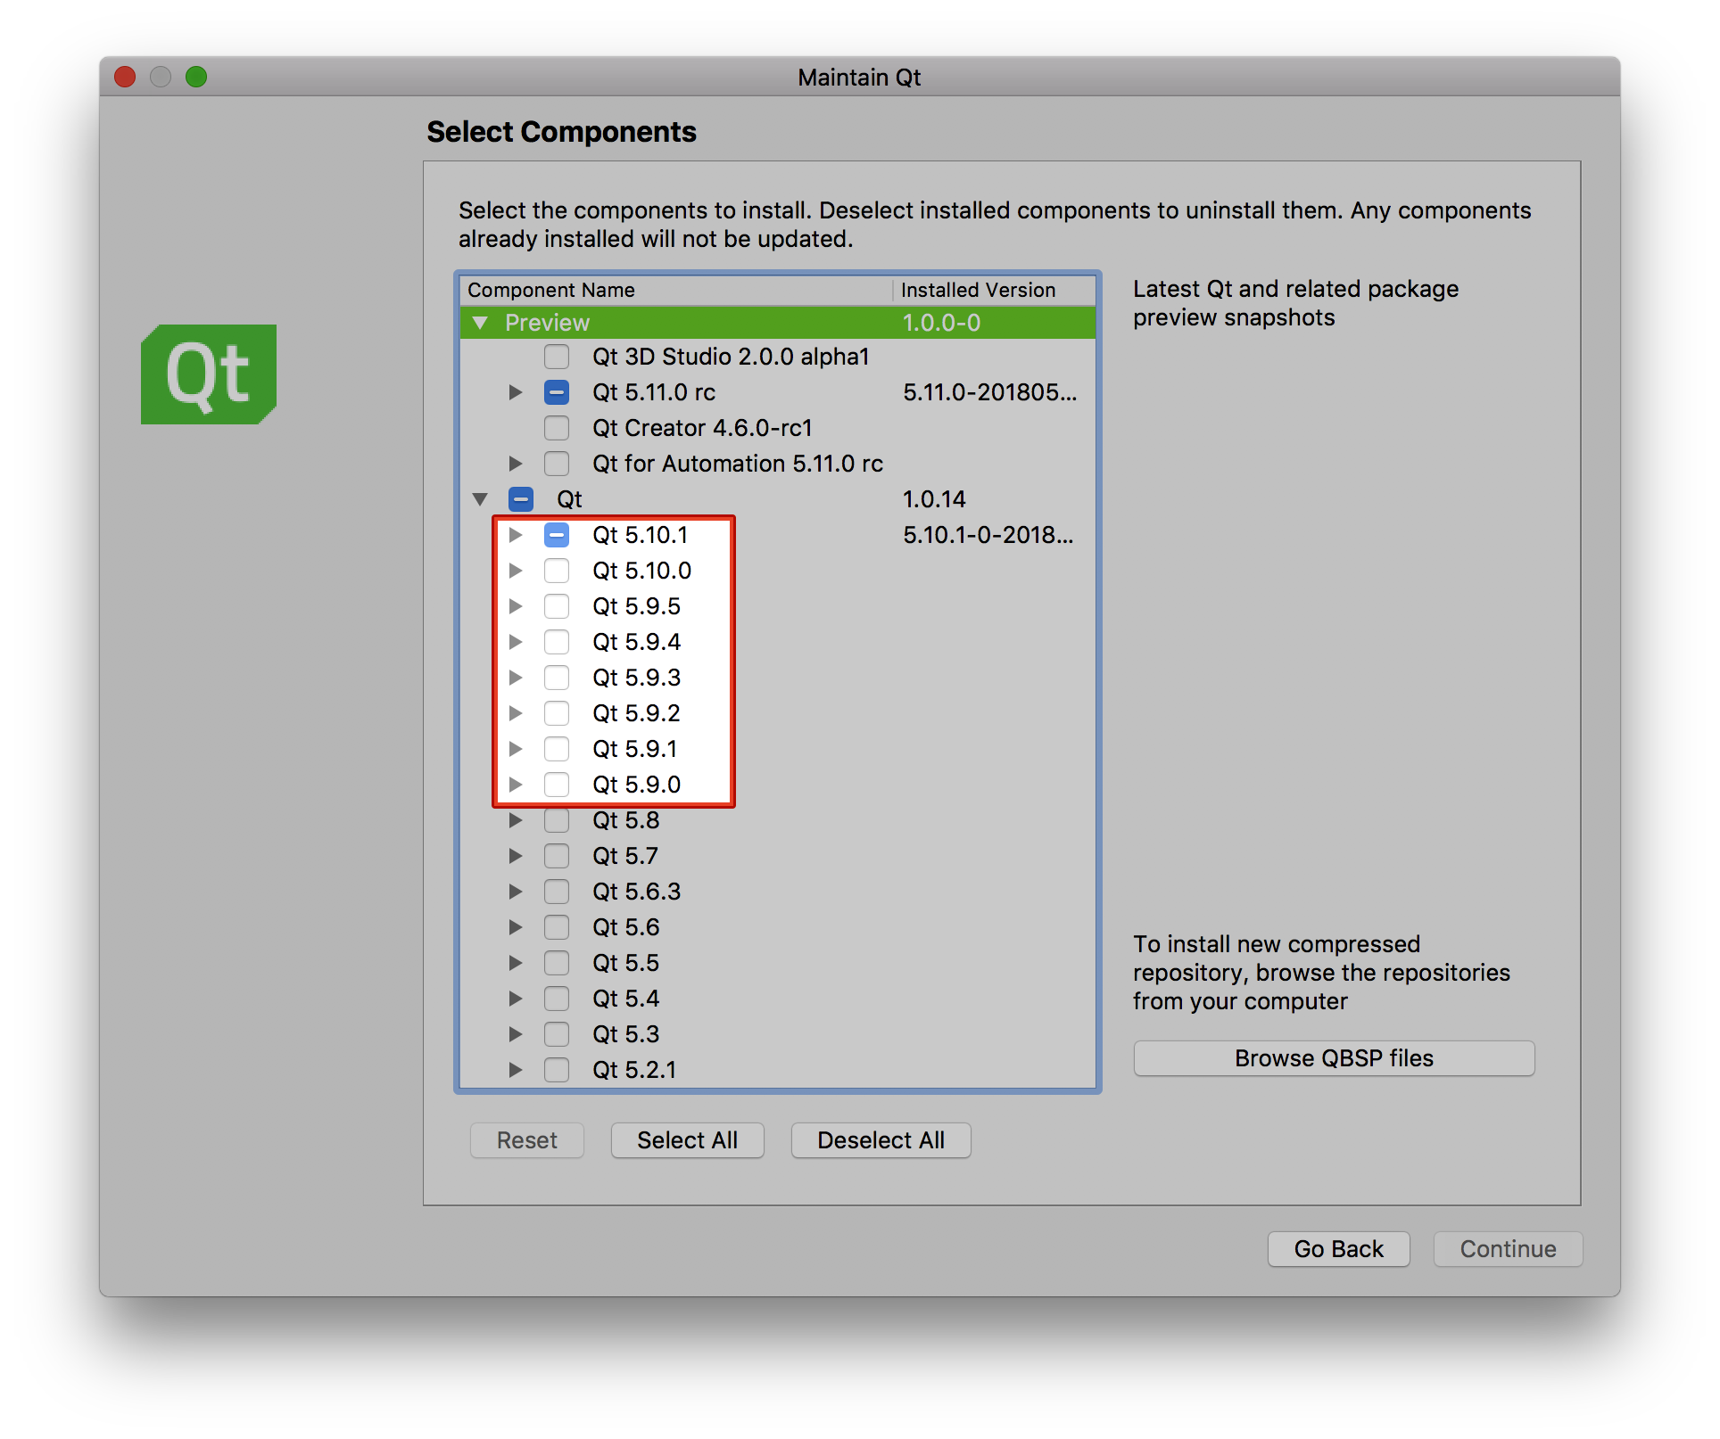Check the Qt 5.9.1 checkbox

[557, 749]
